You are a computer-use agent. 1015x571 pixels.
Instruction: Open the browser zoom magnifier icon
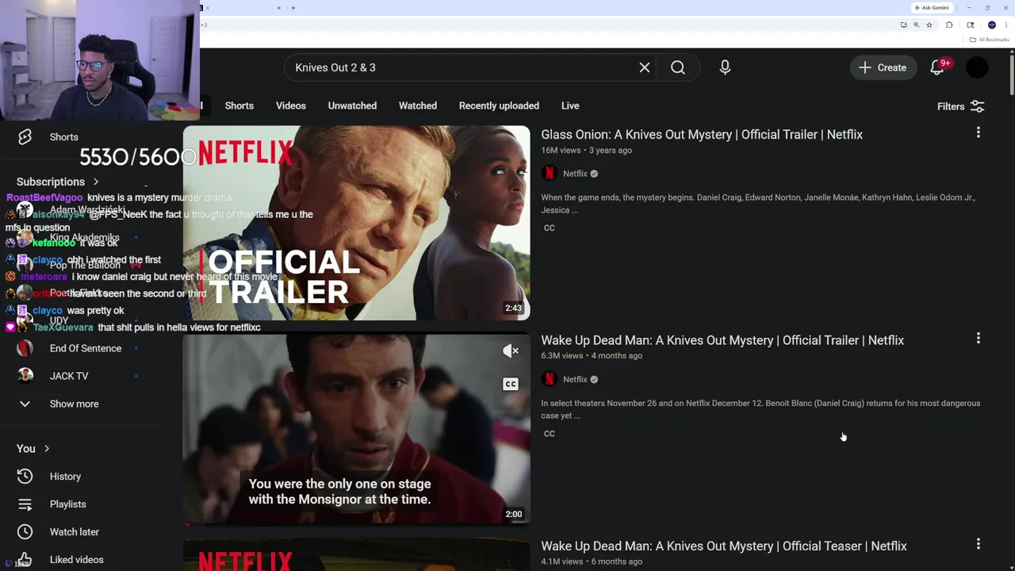[x=916, y=25]
